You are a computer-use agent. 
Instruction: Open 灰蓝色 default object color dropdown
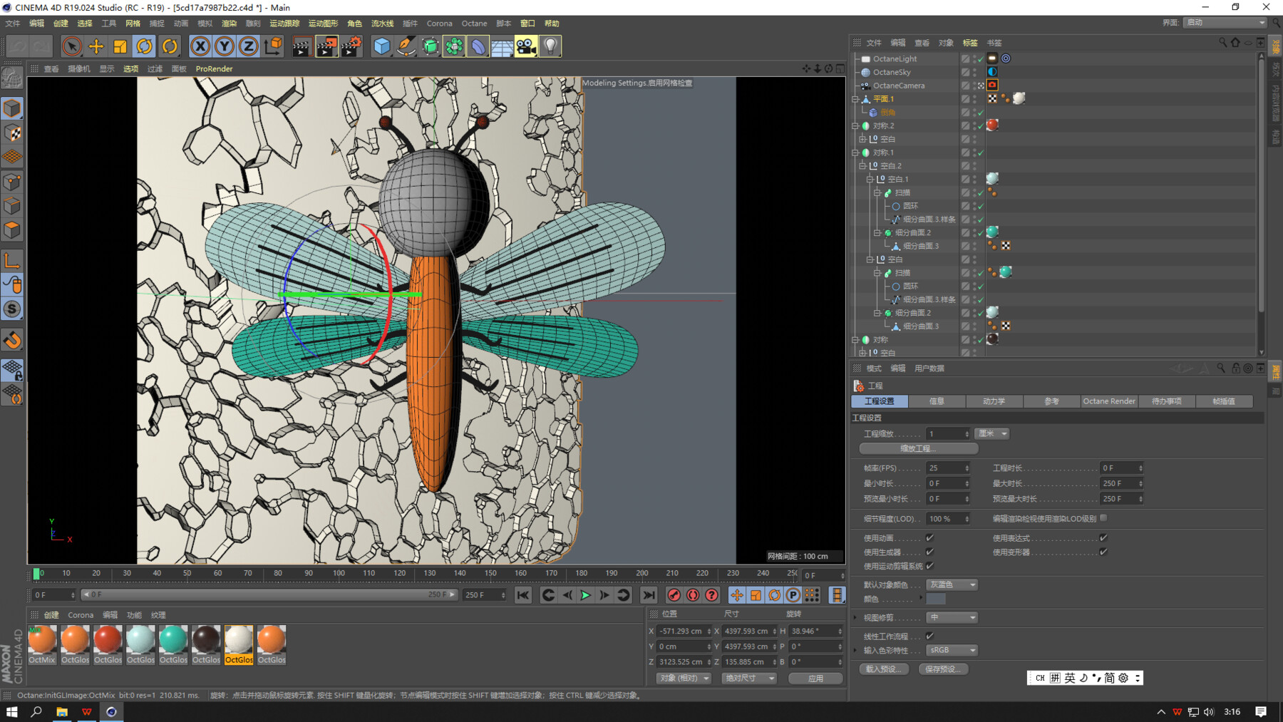click(x=952, y=584)
